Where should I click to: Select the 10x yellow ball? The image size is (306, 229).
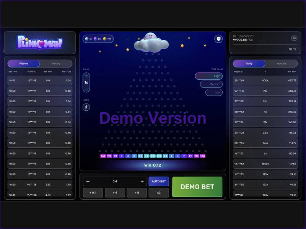pos(107,39)
